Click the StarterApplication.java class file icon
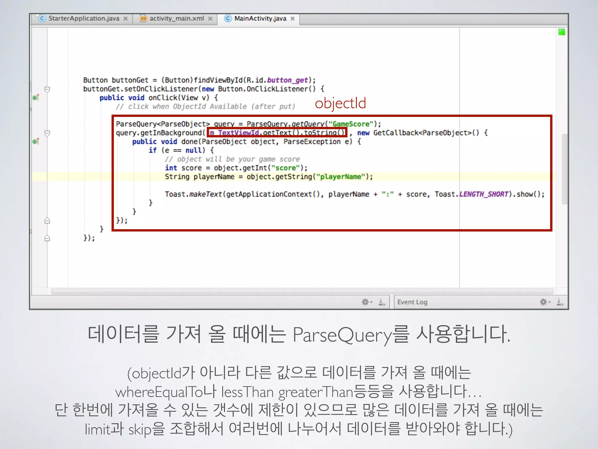Viewport: 598px width, 449px height. coord(42,18)
